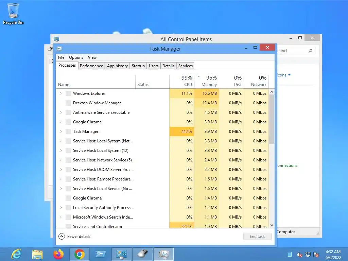
Task: Select the Service Host: Remote Procedure row
Action: pos(162,179)
